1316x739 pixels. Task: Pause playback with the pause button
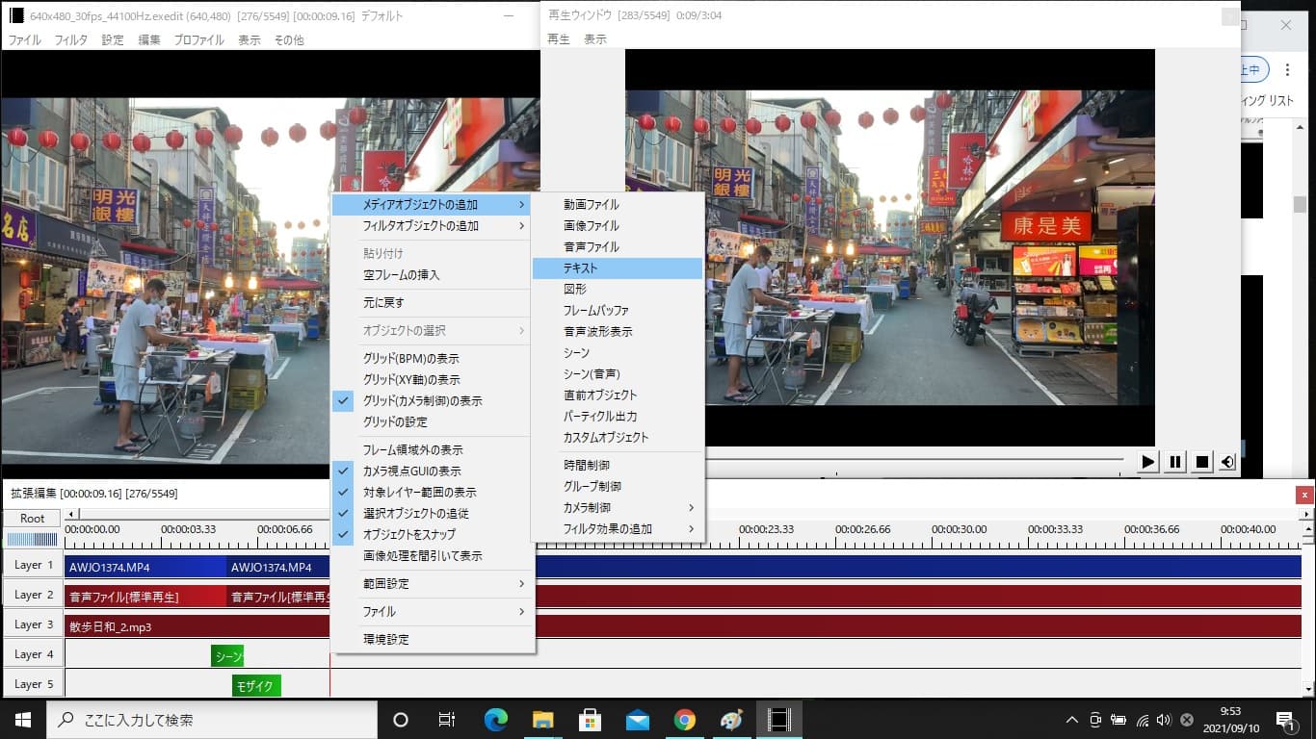coord(1174,462)
